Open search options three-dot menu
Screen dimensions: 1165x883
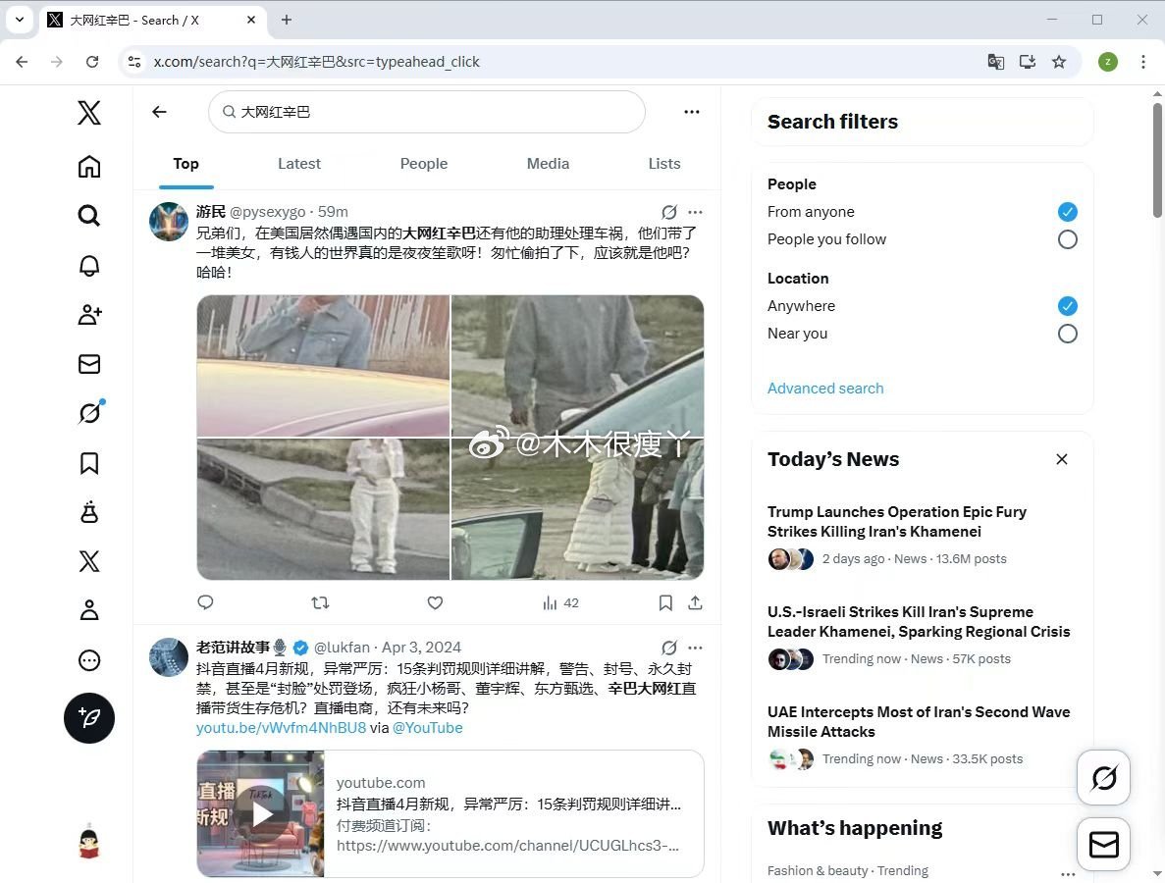click(x=692, y=112)
